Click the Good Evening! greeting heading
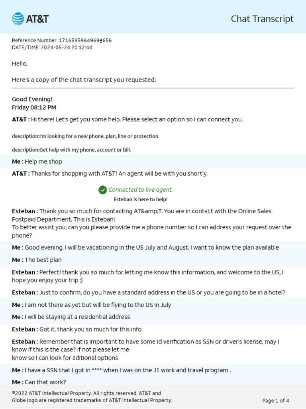 pos(32,99)
